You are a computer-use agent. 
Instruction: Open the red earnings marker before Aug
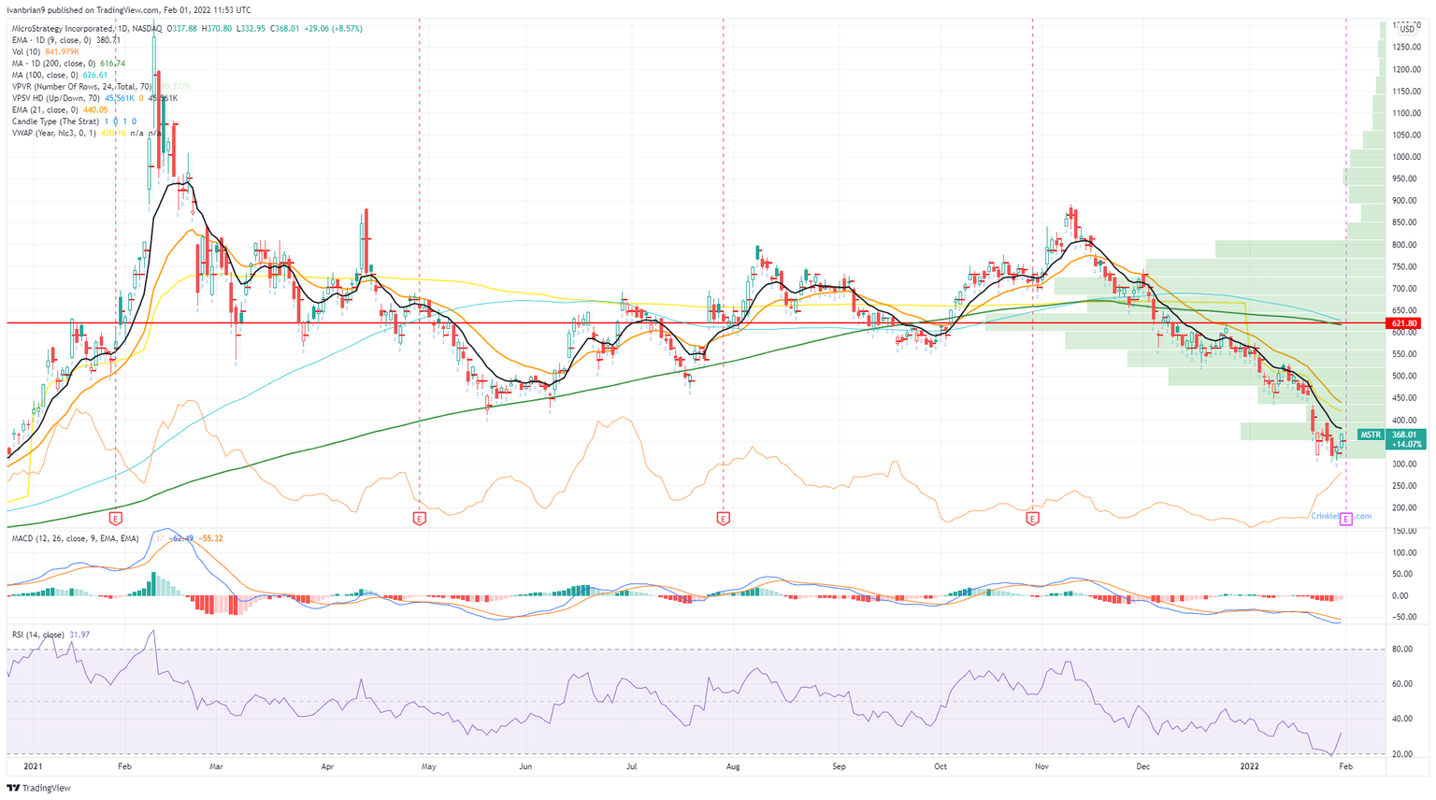tap(723, 518)
